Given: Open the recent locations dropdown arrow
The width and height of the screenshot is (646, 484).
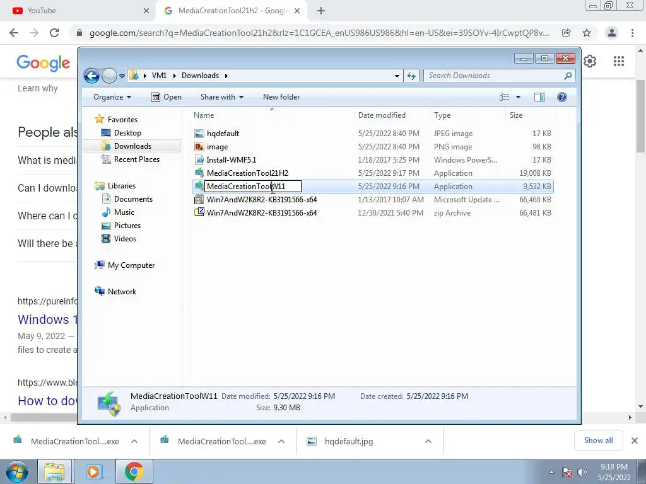Looking at the screenshot, I should click(122, 76).
